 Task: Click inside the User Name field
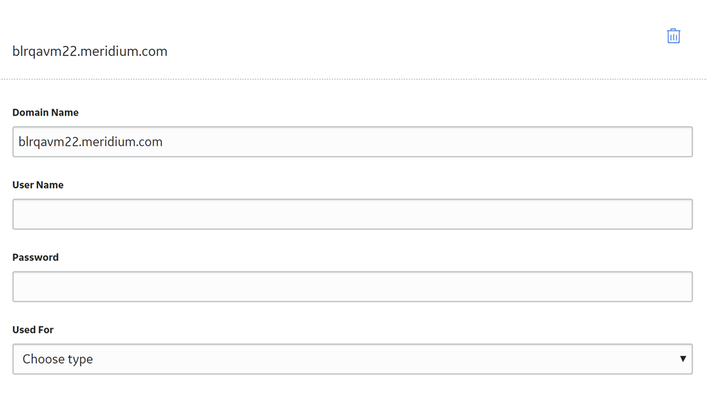[353, 214]
